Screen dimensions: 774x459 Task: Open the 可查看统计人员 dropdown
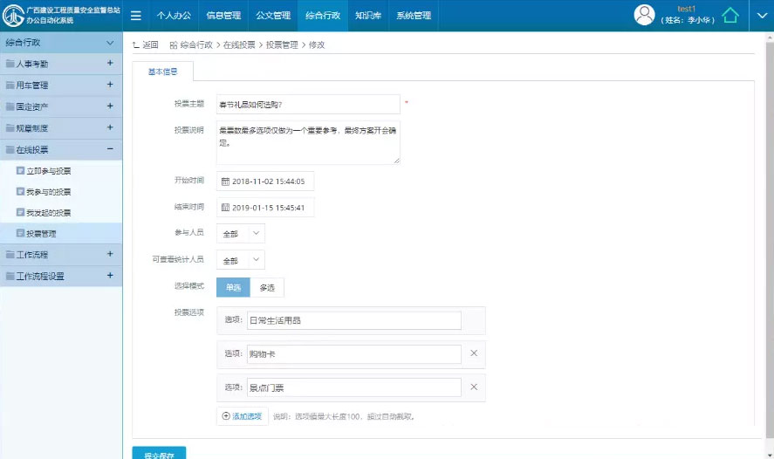tap(241, 260)
